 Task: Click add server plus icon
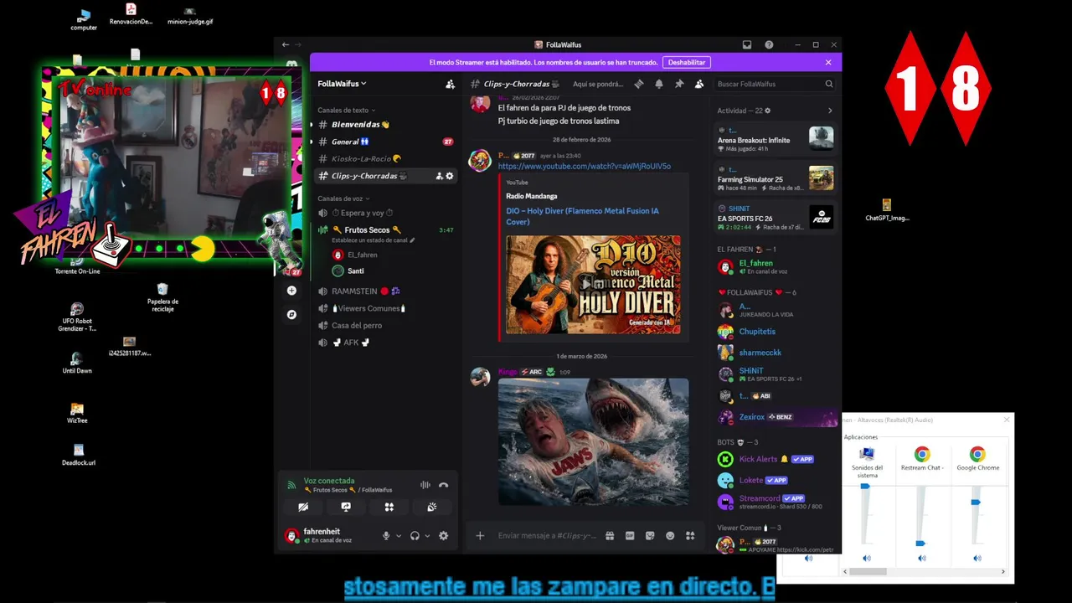coord(291,291)
